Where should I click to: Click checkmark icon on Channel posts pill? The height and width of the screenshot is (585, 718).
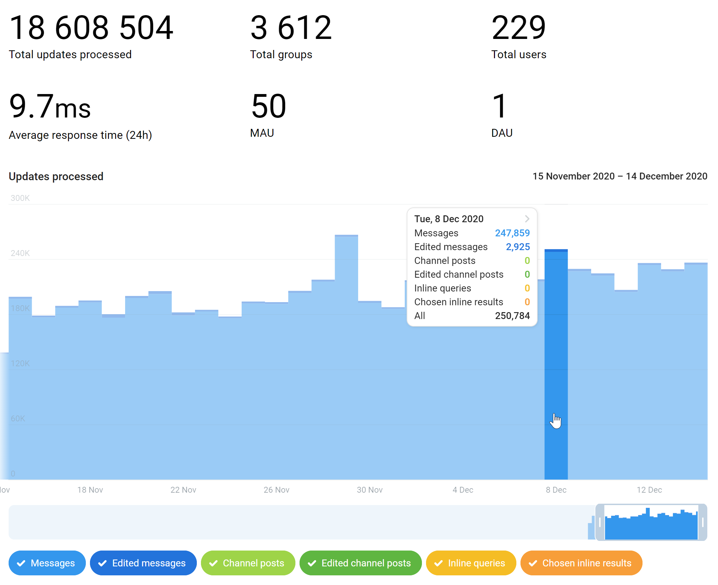(x=213, y=563)
